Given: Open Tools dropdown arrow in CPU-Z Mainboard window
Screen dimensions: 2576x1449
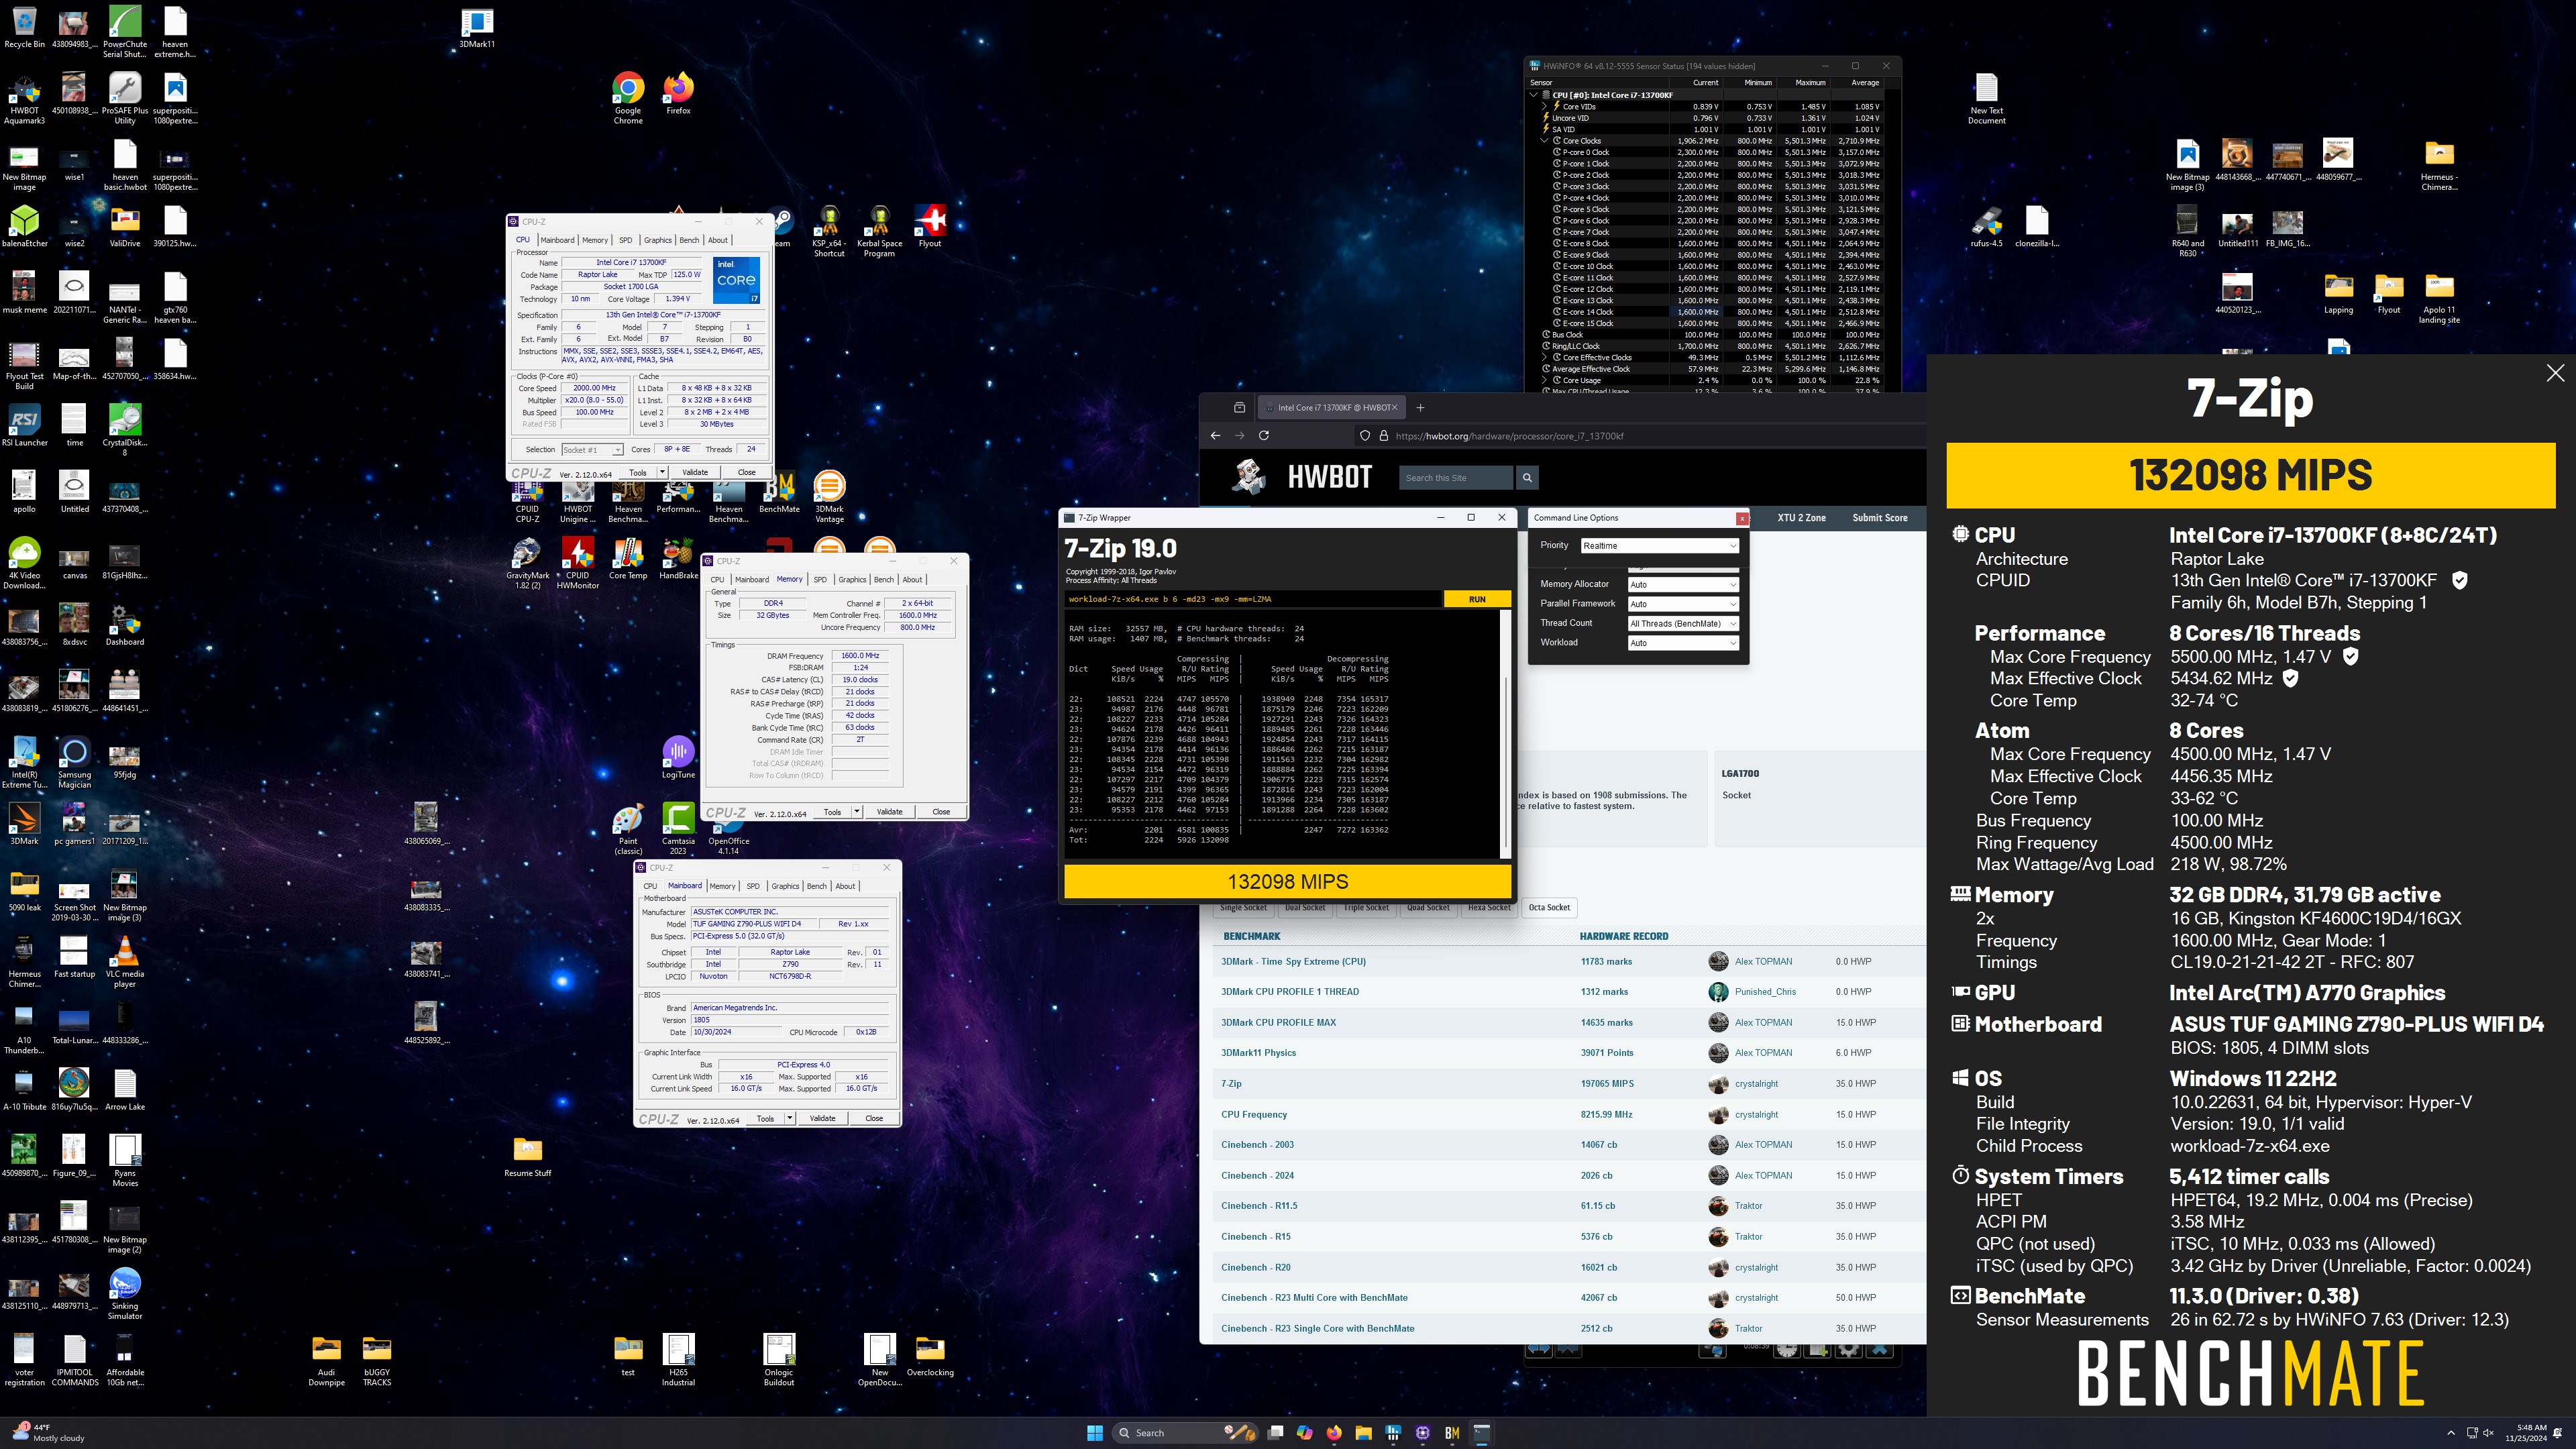Looking at the screenshot, I should pyautogui.click(x=790, y=1118).
